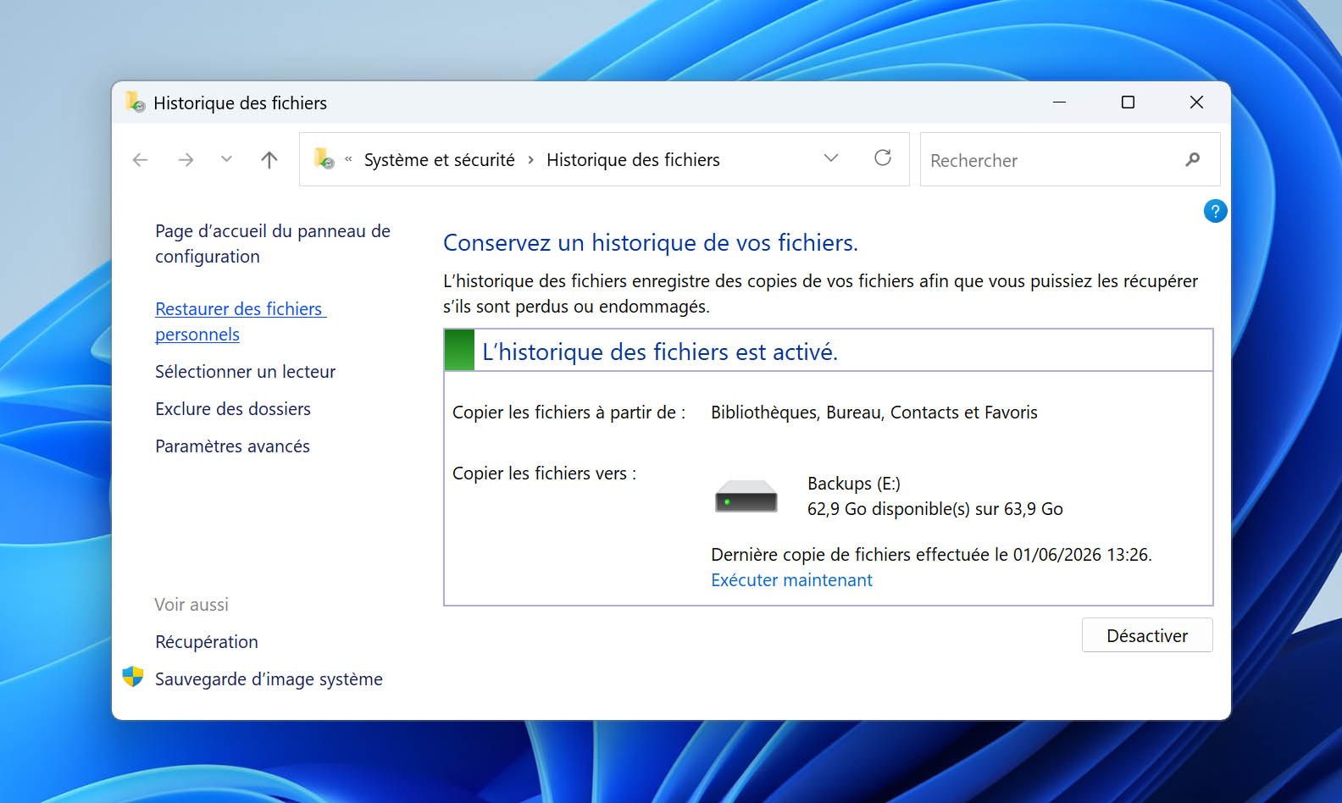Click the last copy date "01/06/2026 13:26" text

[x=1081, y=555]
